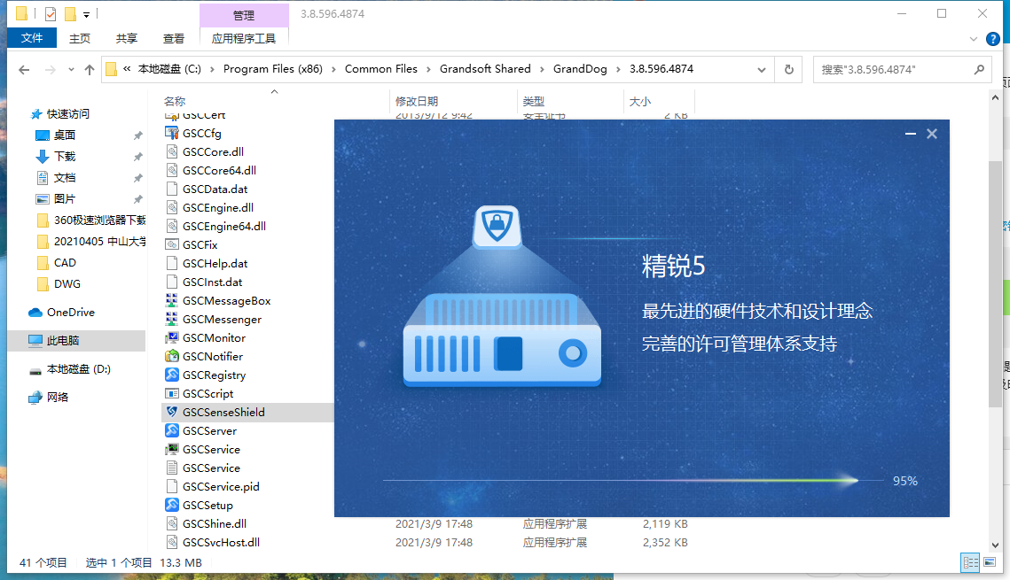Select GSCCore64.dll in file list
Screen dimensions: 1010x580
219,170
